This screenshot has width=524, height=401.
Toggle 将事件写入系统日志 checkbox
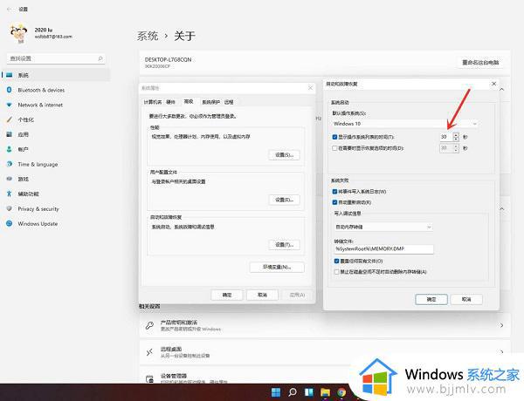click(x=334, y=192)
